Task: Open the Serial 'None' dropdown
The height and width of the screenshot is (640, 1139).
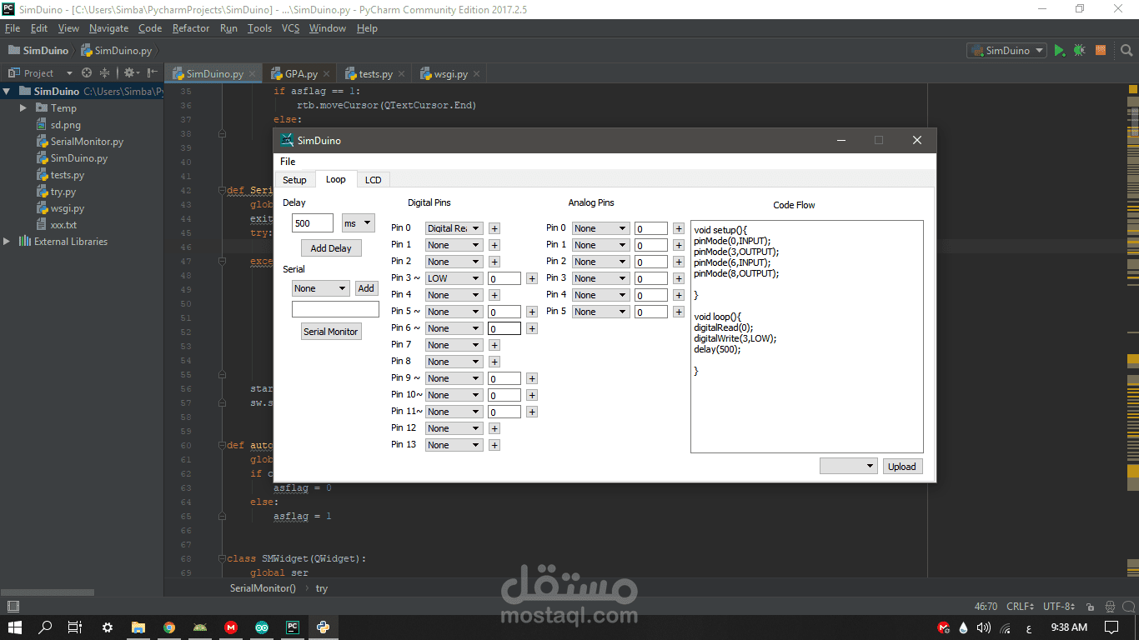Action: 320,288
